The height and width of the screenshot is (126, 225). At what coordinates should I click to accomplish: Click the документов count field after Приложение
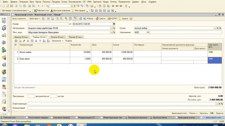tap(31, 96)
